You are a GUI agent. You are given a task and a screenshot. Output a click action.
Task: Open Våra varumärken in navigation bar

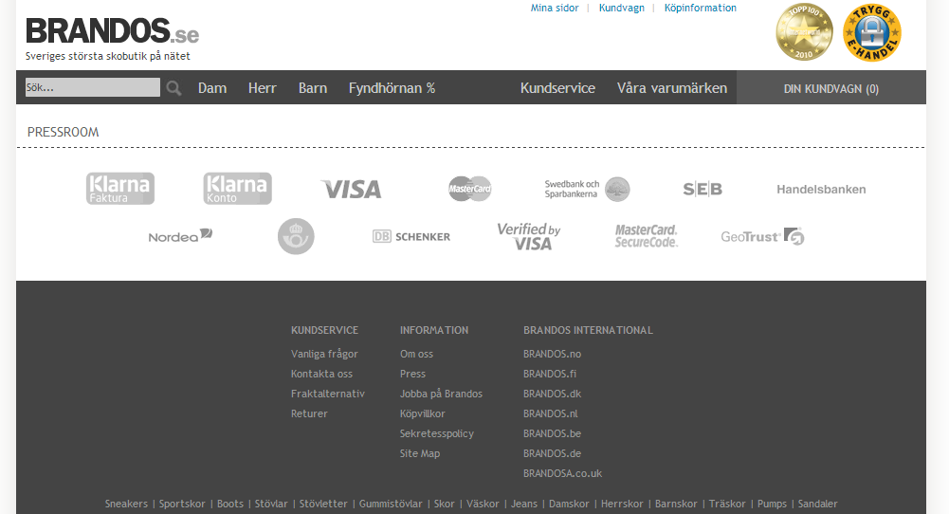672,88
